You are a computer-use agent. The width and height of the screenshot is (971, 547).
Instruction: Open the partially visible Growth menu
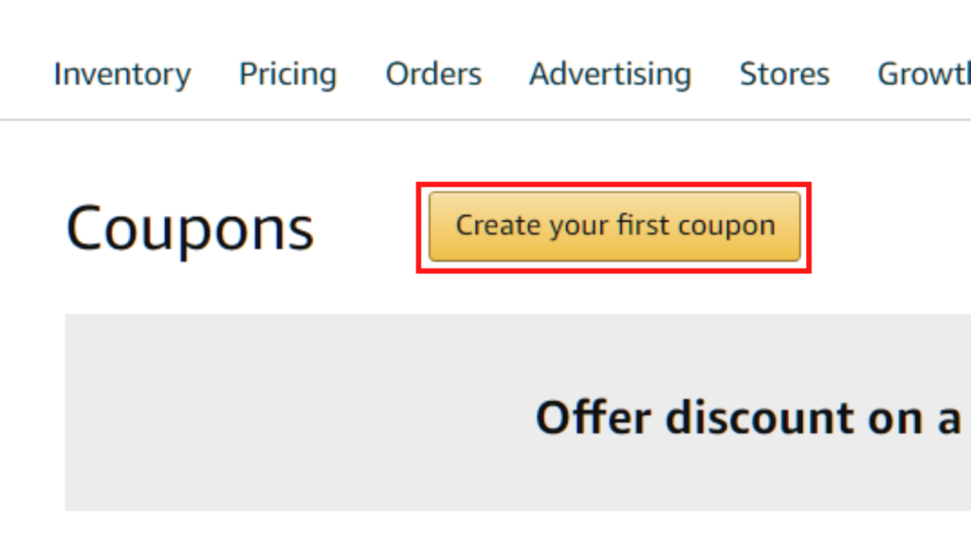[x=924, y=74]
